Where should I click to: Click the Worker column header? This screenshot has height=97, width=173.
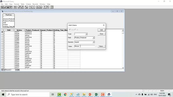[19, 30]
